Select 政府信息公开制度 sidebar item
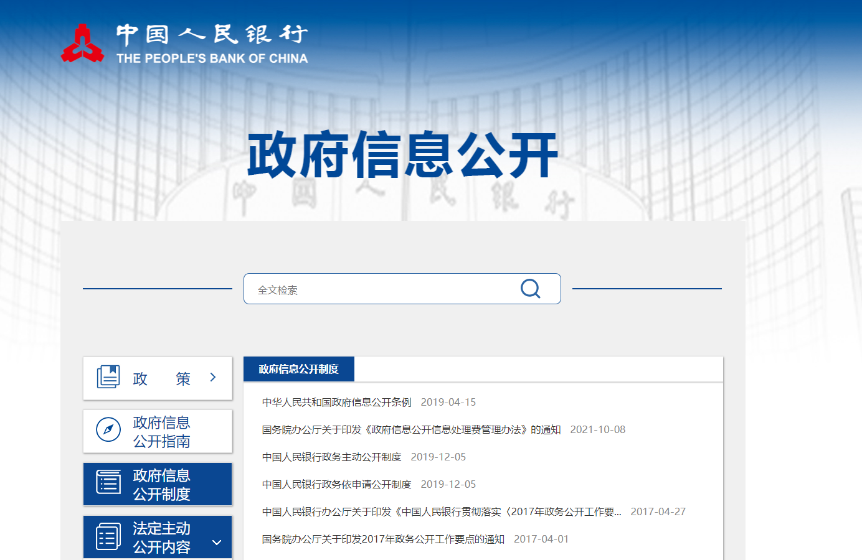The image size is (862, 560). 158,484
